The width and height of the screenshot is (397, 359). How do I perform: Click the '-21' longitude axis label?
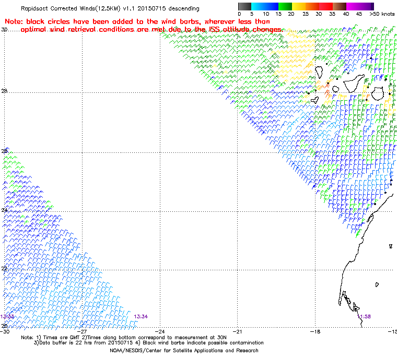click(x=237, y=331)
